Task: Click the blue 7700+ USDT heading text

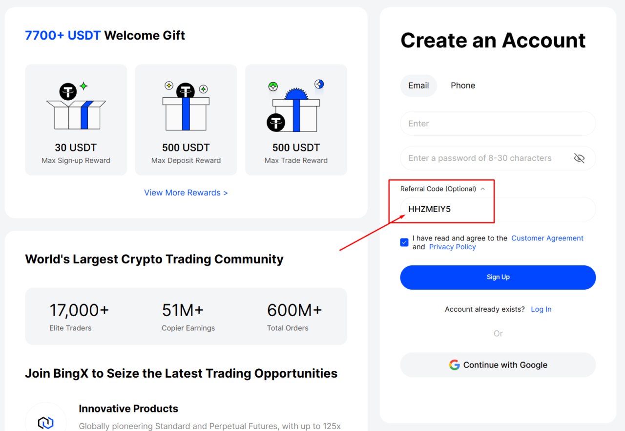Action: (x=62, y=35)
